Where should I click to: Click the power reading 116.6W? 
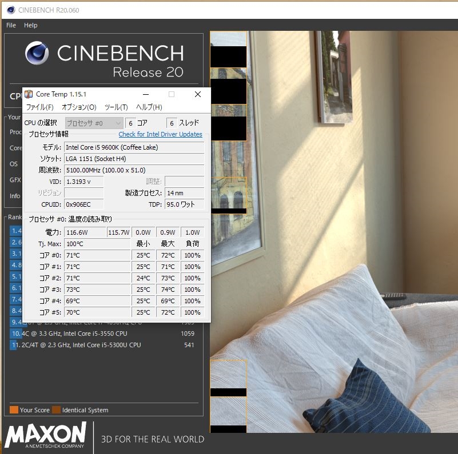85,232
